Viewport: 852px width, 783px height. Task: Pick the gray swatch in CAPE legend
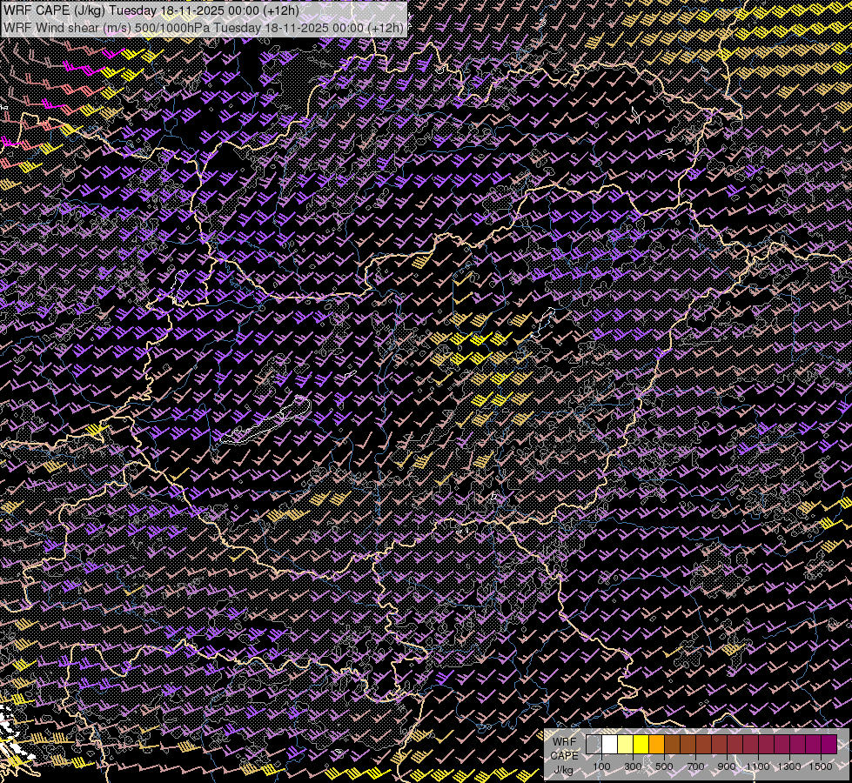point(594,745)
